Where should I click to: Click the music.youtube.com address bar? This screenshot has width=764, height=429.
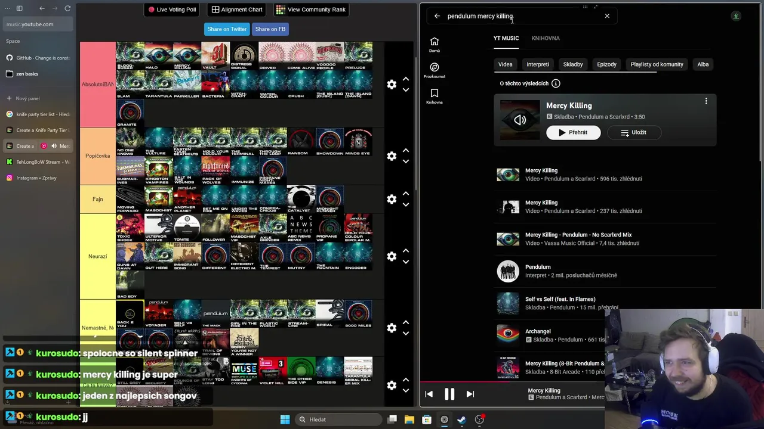pyautogui.click(x=38, y=24)
